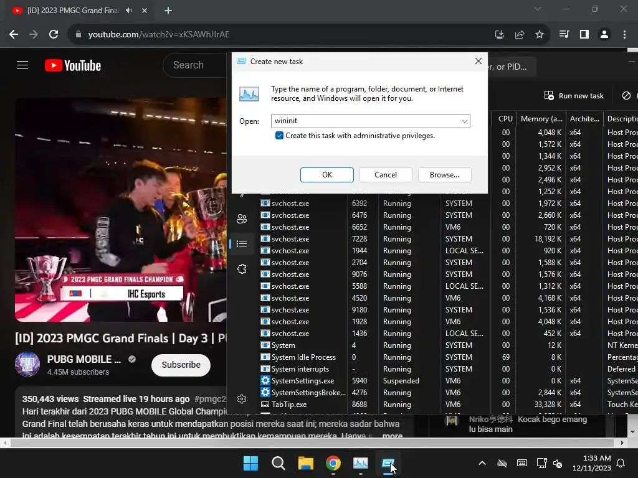Click the install app icon in address bar
Image resolution: width=638 pixels, height=478 pixels.
point(500,35)
